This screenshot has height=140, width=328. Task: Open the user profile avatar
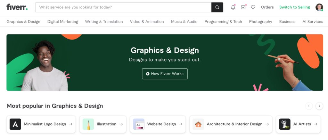(319, 7)
